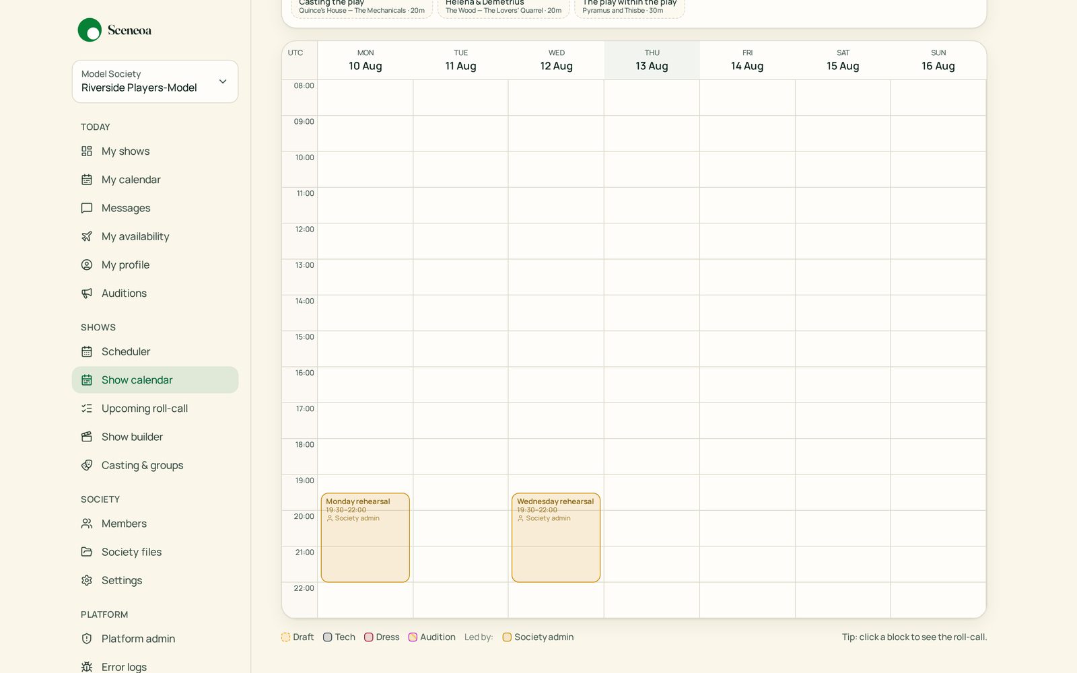1077x673 pixels.
Task: Click the Error logs bug icon
Action: (x=87, y=667)
